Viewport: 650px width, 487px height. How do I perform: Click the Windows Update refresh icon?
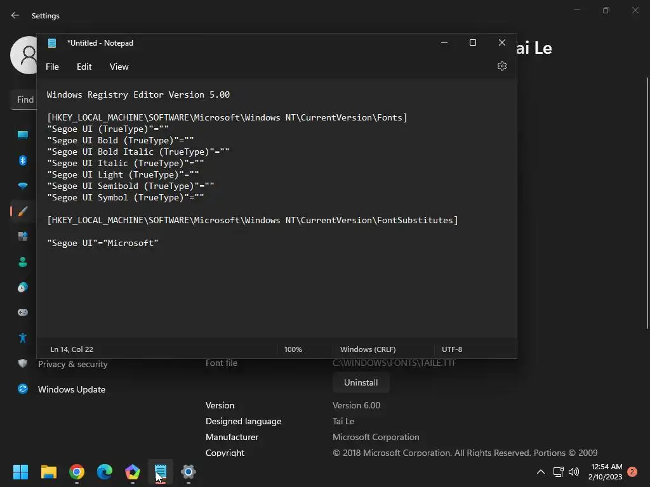[x=23, y=389]
